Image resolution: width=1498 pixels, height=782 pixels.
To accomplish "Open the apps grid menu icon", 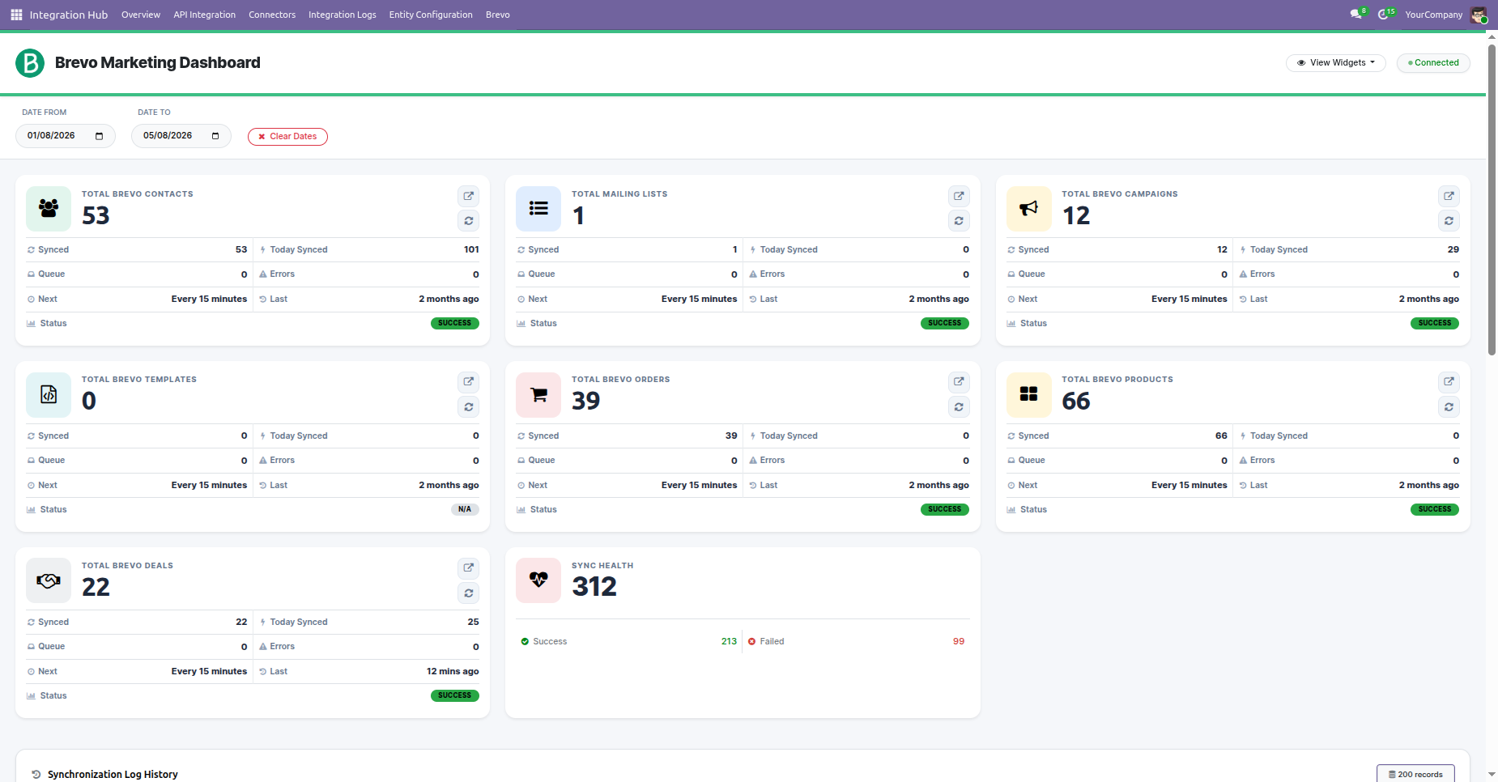I will coord(16,15).
